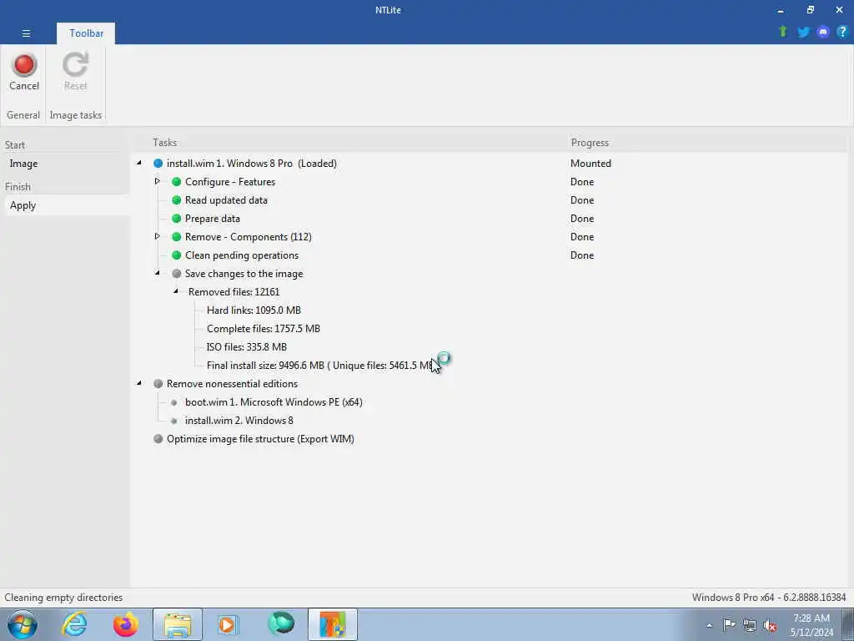Click the green update arrow icon

[783, 32]
